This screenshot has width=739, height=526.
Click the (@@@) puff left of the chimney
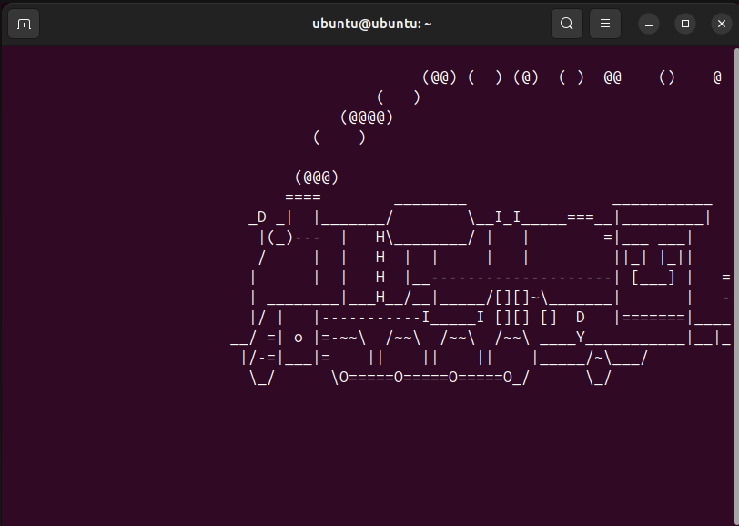(x=316, y=177)
